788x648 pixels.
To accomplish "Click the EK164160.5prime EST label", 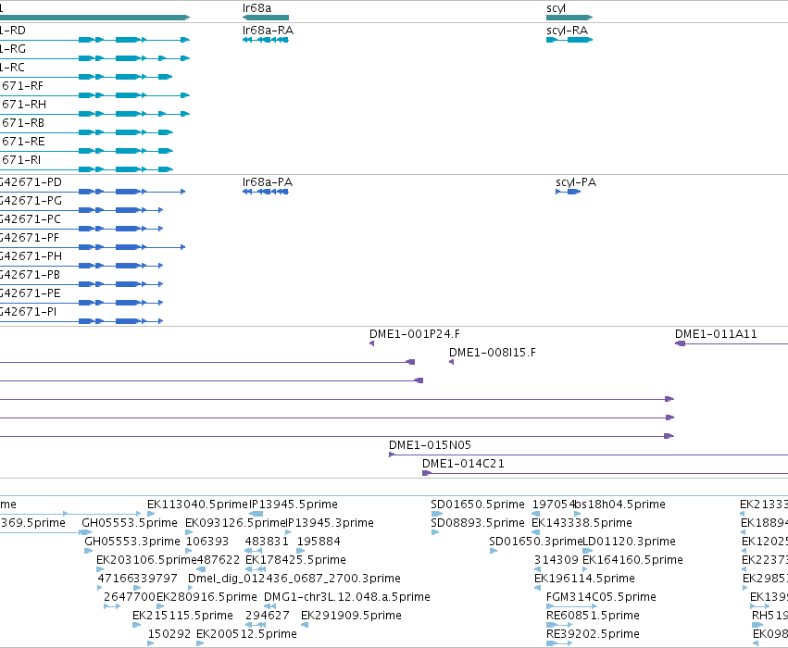I will tap(632, 560).
